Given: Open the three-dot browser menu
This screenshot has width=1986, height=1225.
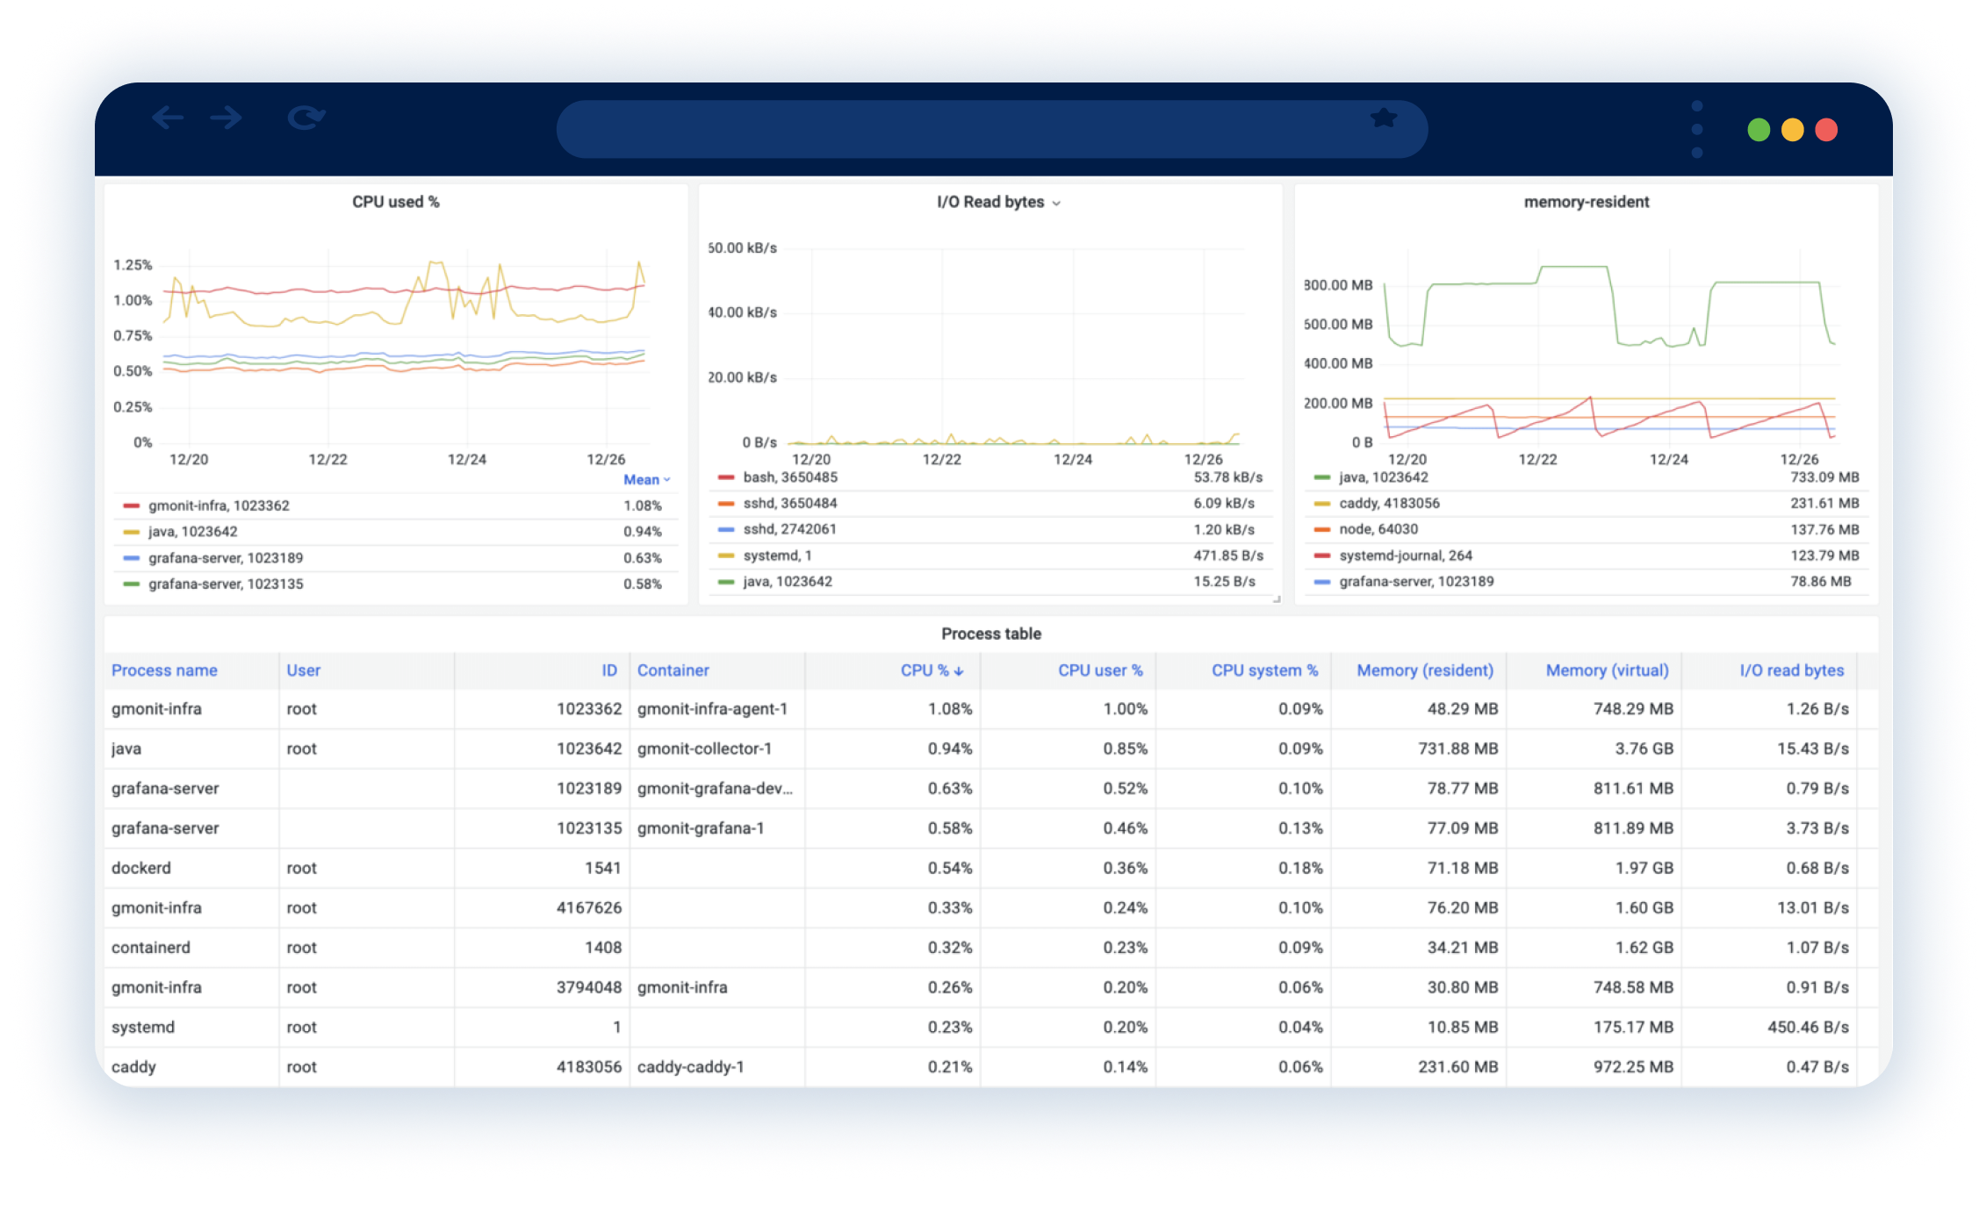Looking at the screenshot, I should [1696, 129].
